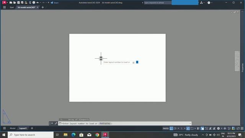Expand the workspace switching dropdown arrow

point(222,128)
